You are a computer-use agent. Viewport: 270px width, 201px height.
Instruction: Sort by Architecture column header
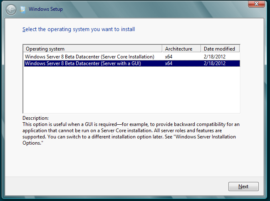click(181, 49)
